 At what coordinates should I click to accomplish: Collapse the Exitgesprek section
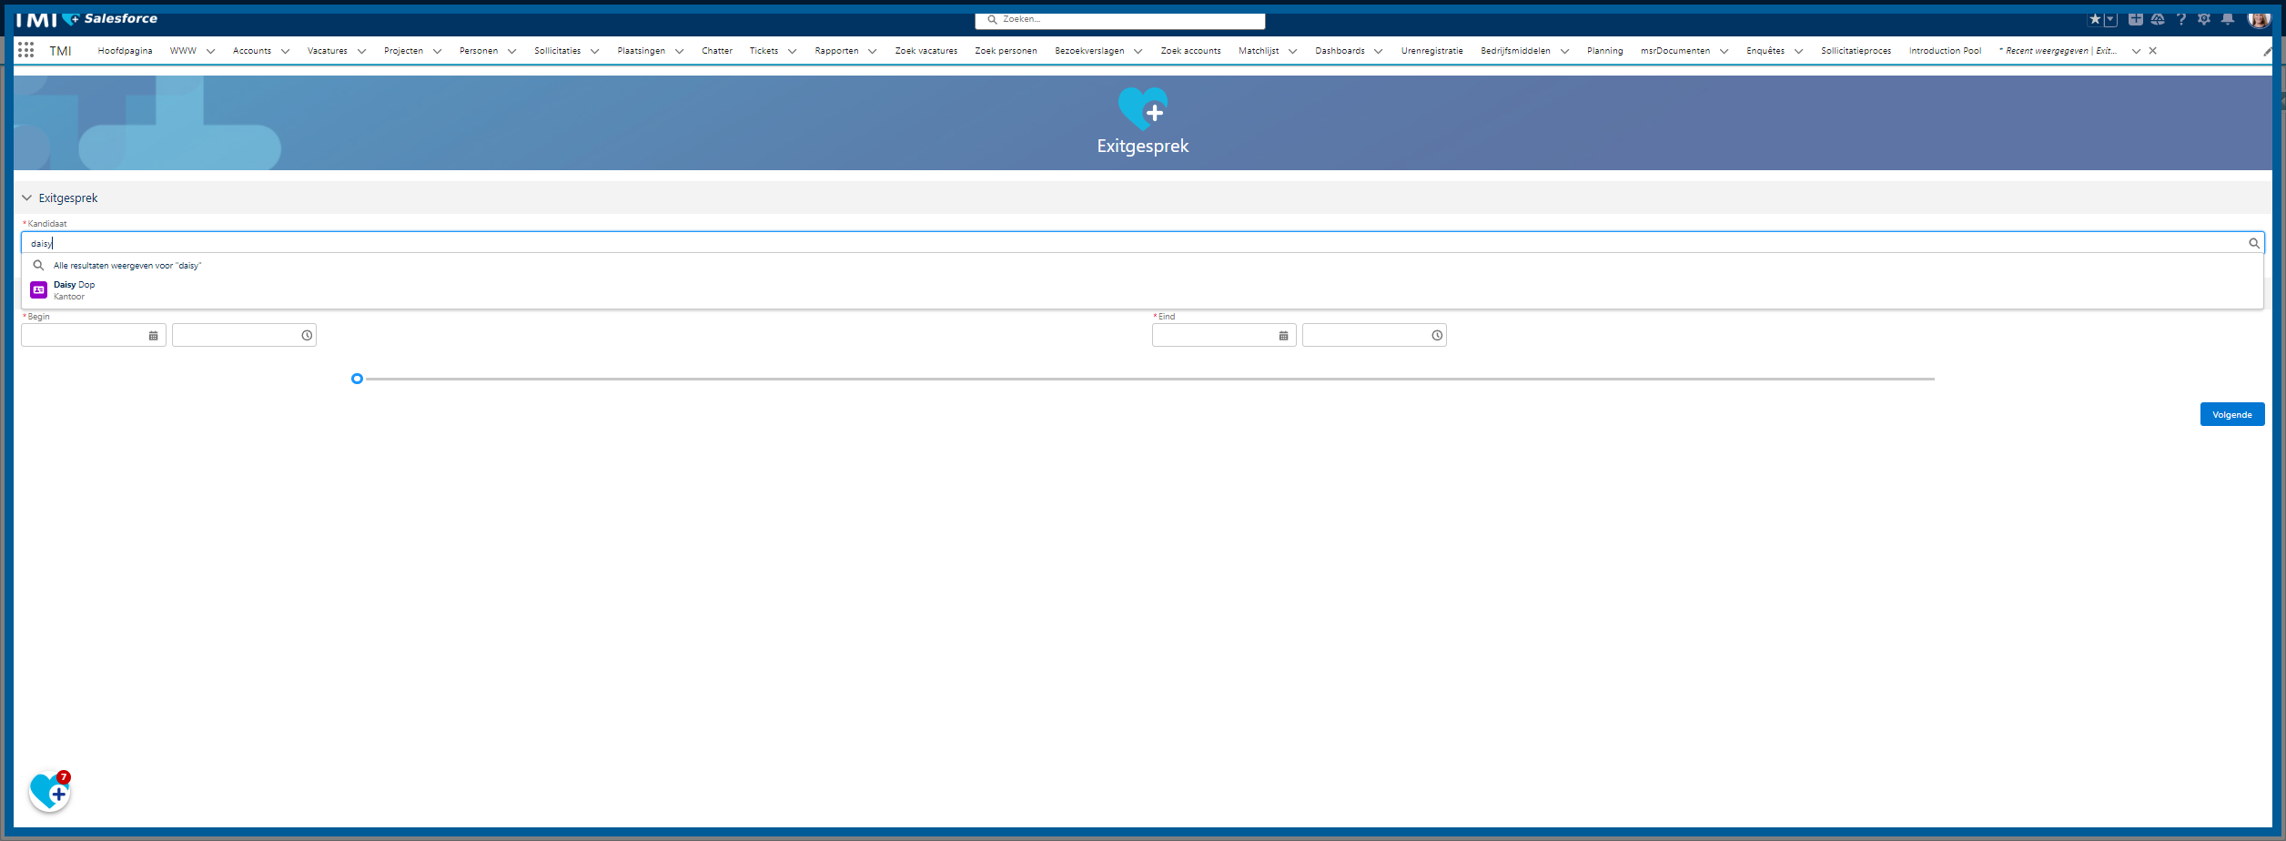(x=26, y=198)
